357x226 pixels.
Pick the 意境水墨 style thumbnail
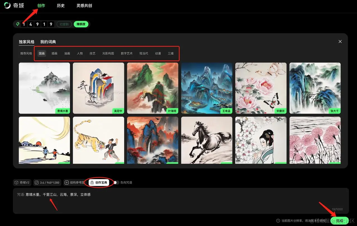click(x=44, y=88)
